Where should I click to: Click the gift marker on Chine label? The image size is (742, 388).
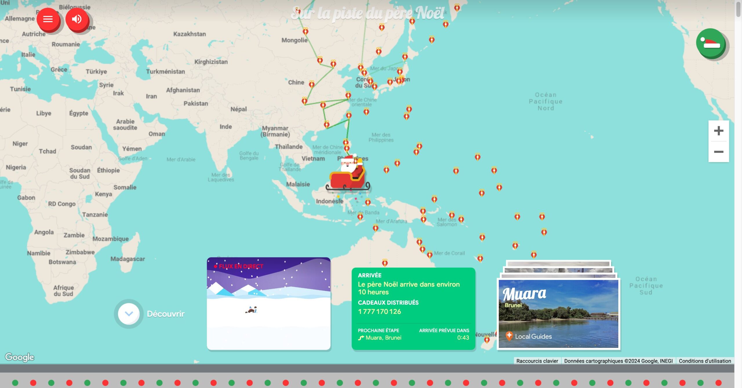[312, 84]
